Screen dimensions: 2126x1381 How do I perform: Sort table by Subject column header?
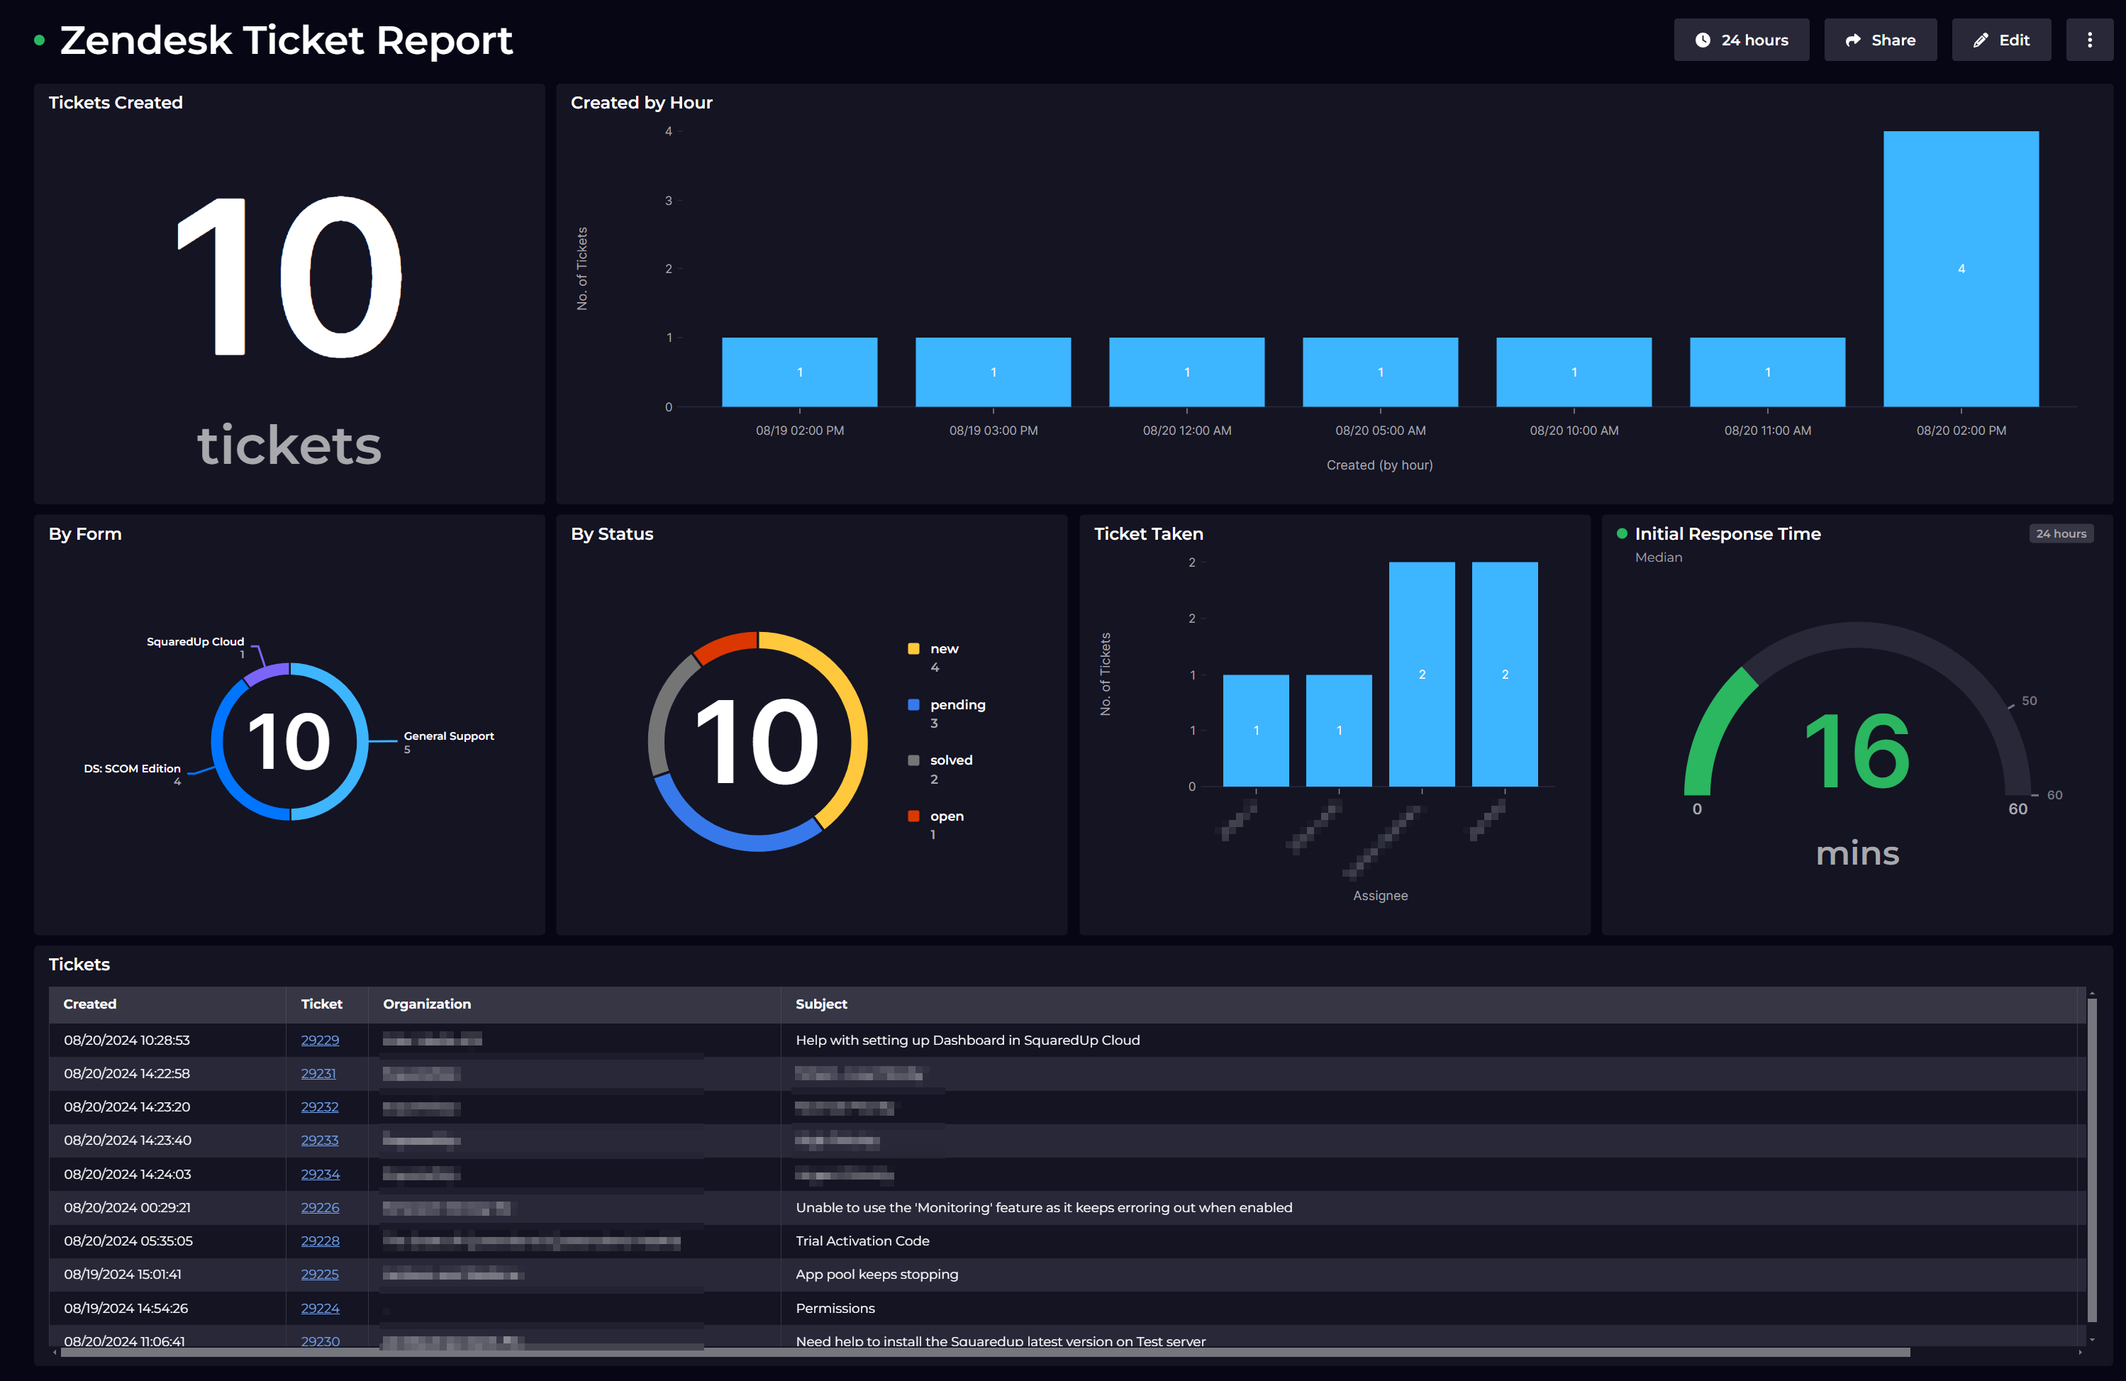[x=821, y=1004]
